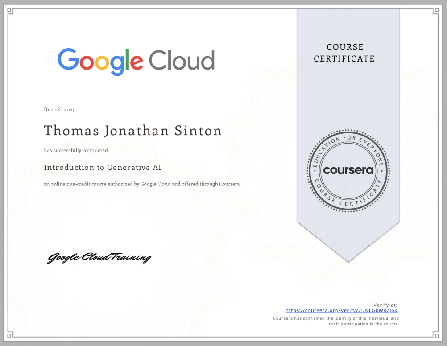Click the coursera wordmark inside the seal
The height and width of the screenshot is (346, 447).
[x=348, y=170]
